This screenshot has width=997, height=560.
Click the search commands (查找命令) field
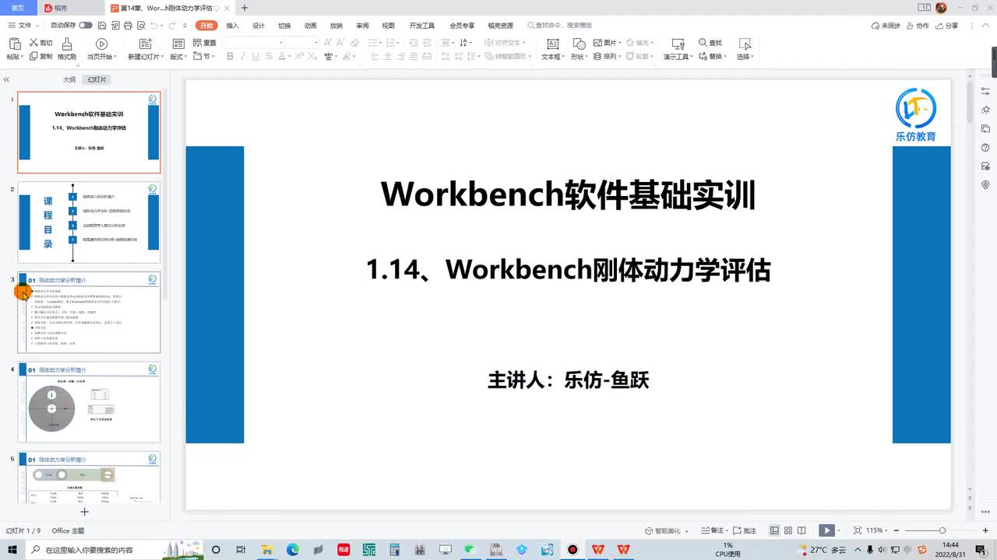coord(561,26)
